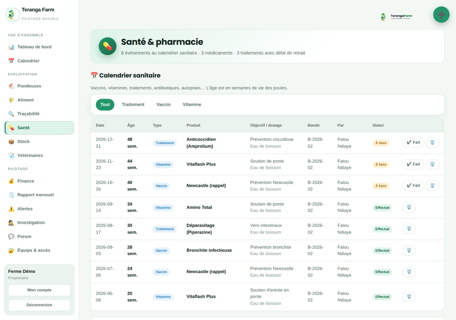This screenshot has height=320, width=456.
Task: Go to Aliment section
Action: (x=39, y=100)
